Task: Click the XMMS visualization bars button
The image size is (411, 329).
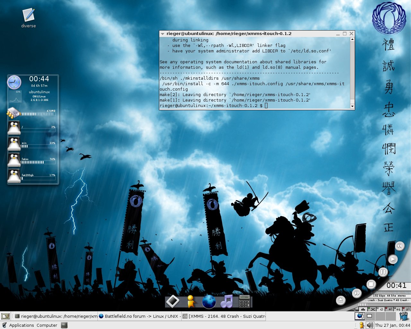Action: 363,309
